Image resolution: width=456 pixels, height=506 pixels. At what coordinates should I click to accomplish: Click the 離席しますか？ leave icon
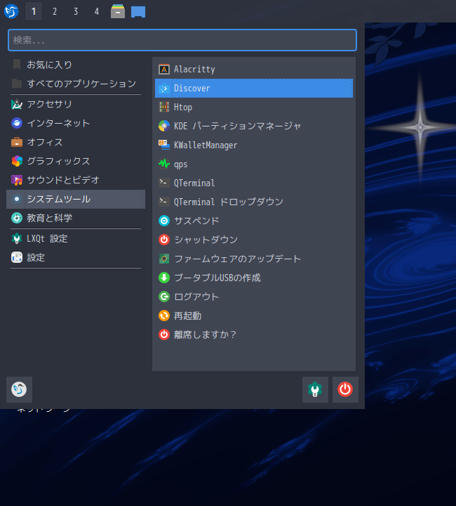(x=164, y=335)
